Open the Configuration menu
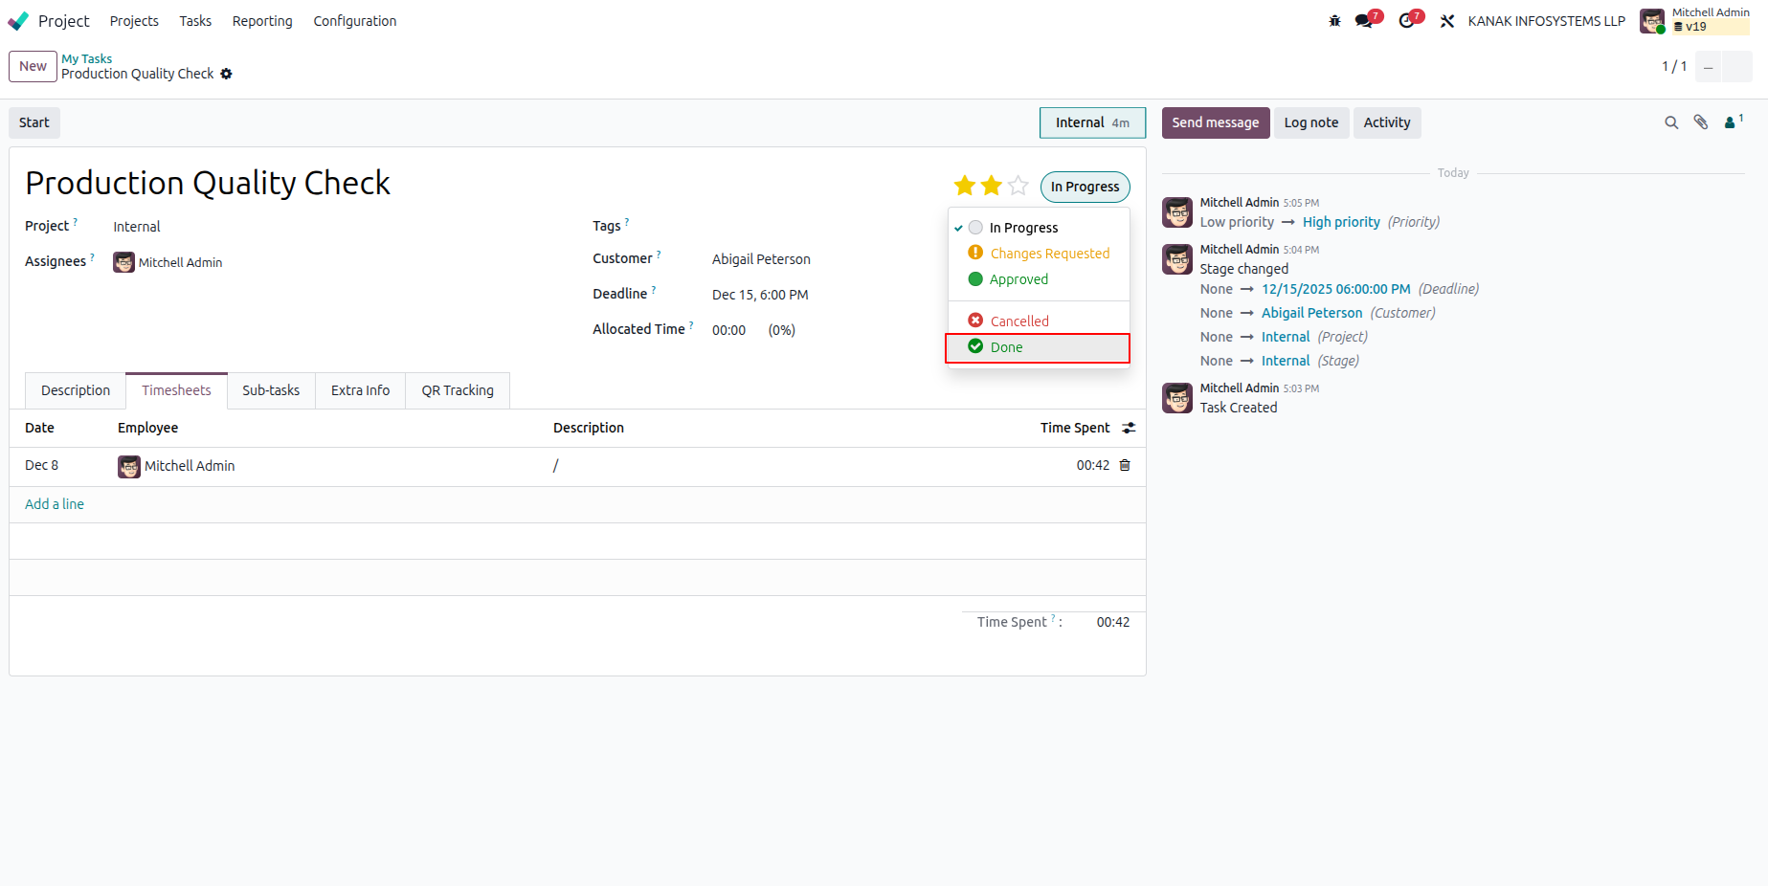 click(x=355, y=21)
